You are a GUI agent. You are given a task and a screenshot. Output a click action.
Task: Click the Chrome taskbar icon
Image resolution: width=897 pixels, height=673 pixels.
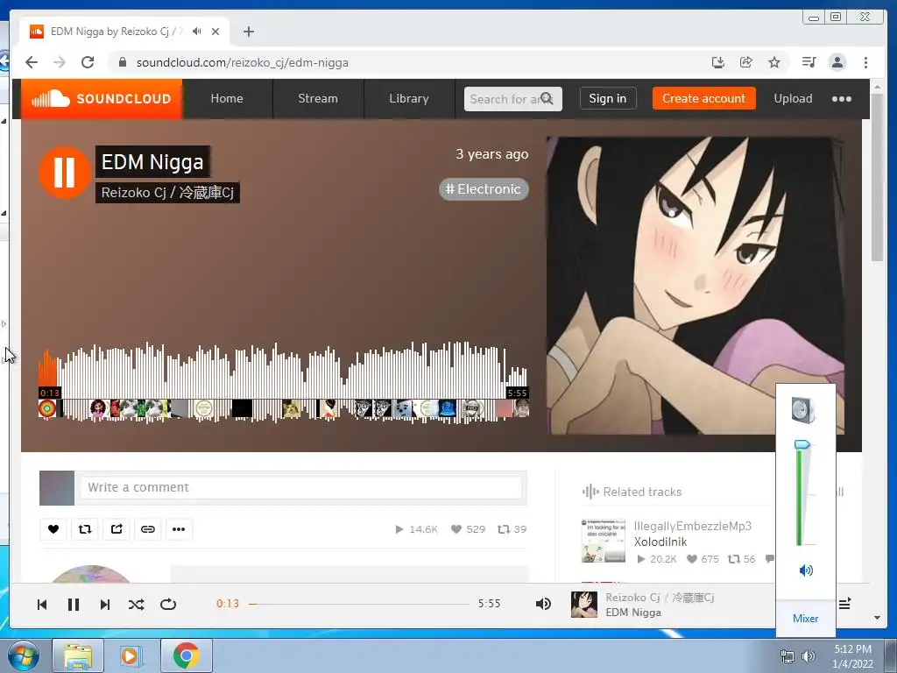(x=186, y=655)
